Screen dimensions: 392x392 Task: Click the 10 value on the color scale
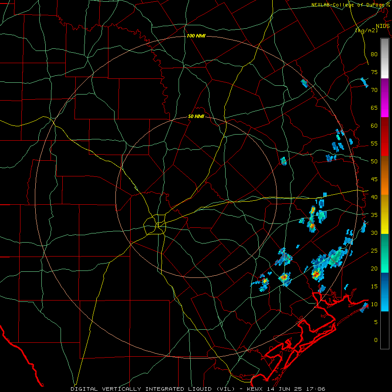pos(374,304)
